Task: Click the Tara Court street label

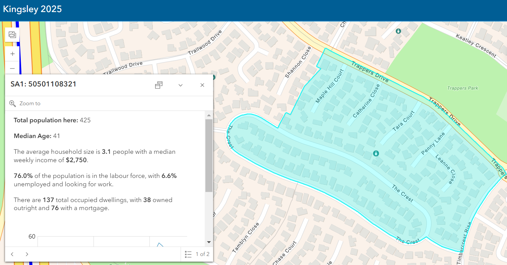Action: [x=403, y=121]
